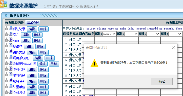The height and width of the screenshot is (96, 183).
Task: Open the 属性3 dropdown
Action: 153,34
